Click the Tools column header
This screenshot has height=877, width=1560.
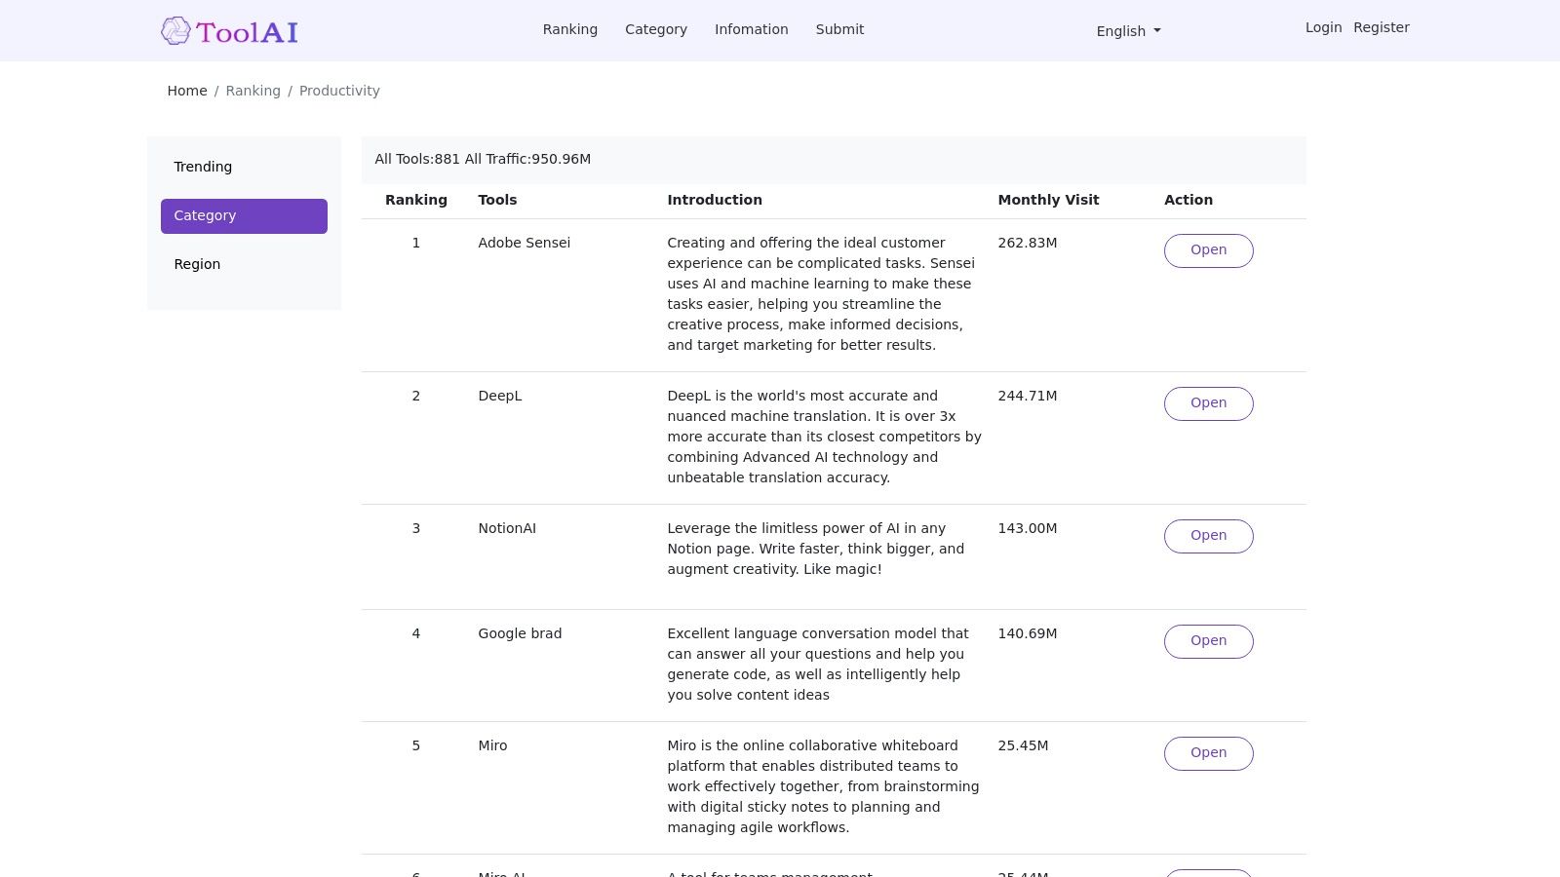(x=497, y=200)
